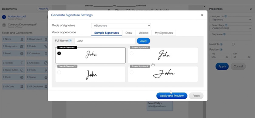Click the Initials component icon
Viewport: 255px width, 118px height.
(x=46, y=70)
